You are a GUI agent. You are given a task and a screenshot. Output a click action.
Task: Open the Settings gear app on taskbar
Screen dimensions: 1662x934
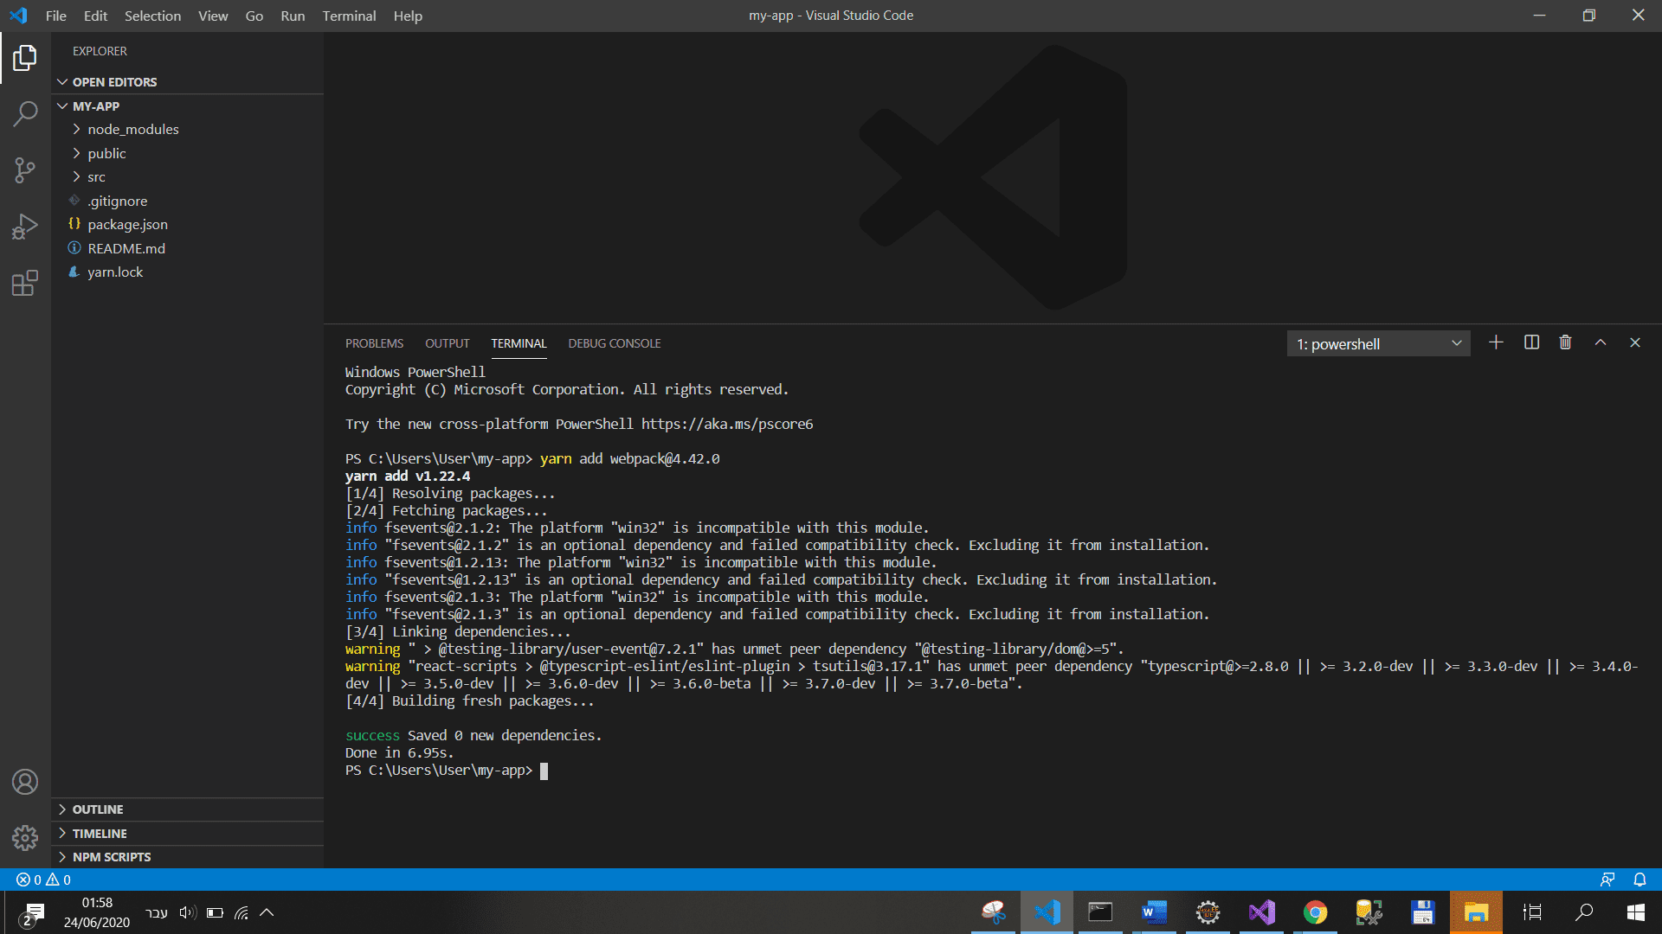[x=1208, y=912]
